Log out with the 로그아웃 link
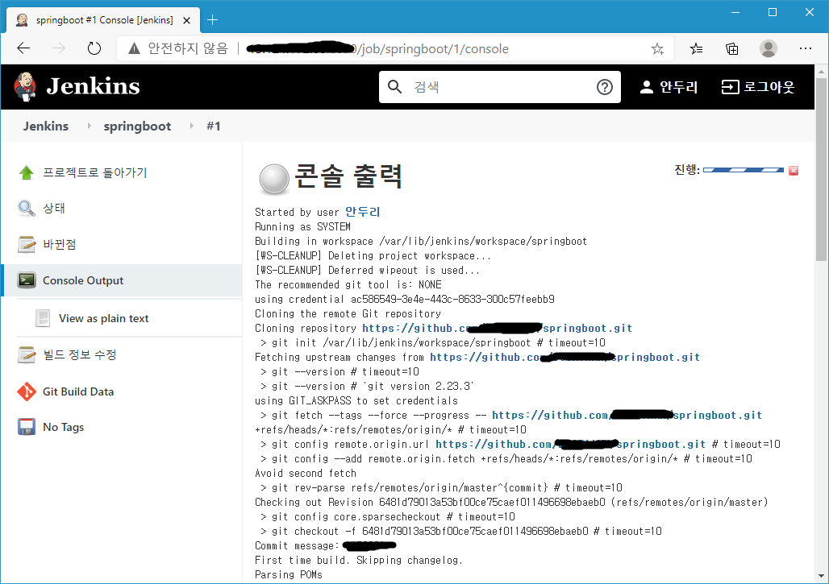Viewport: 829px width, 584px height. coord(769,87)
